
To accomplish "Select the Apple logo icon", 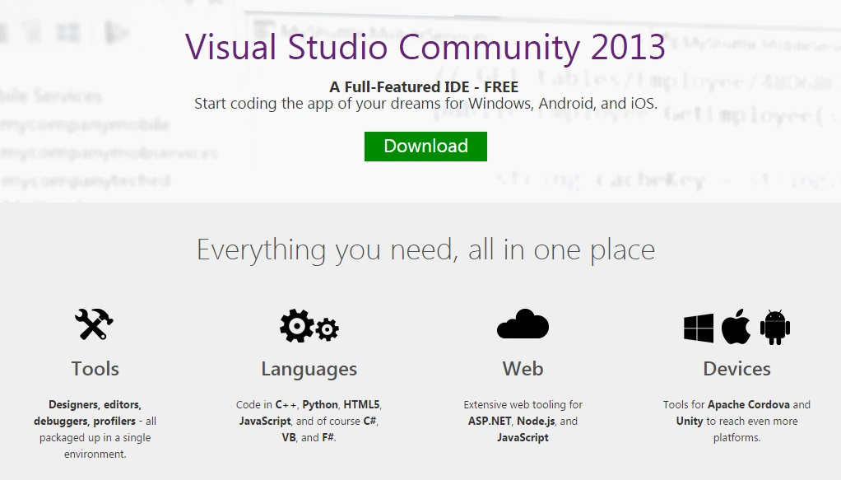I will point(736,326).
